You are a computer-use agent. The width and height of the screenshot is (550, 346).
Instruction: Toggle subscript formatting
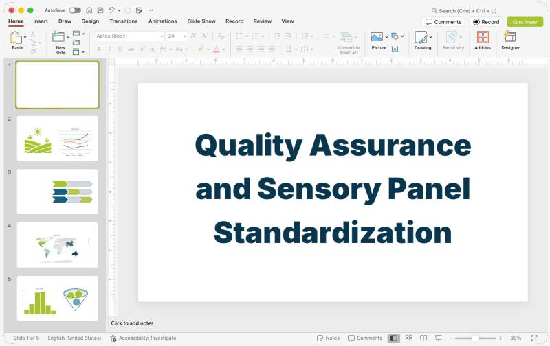(x=153, y=49)
